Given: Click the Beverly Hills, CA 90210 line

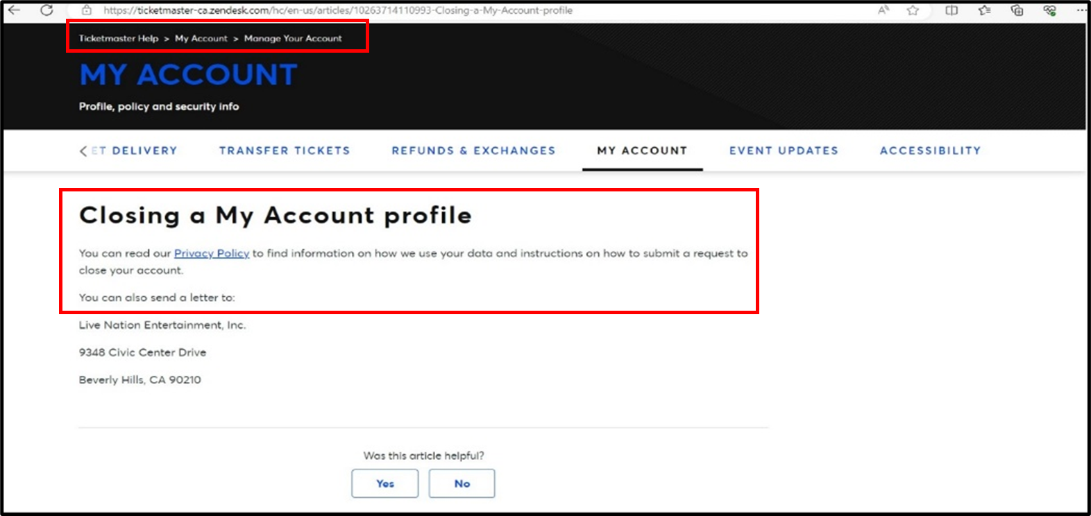Looking at the screenshot, I should [x=139, y=380].
